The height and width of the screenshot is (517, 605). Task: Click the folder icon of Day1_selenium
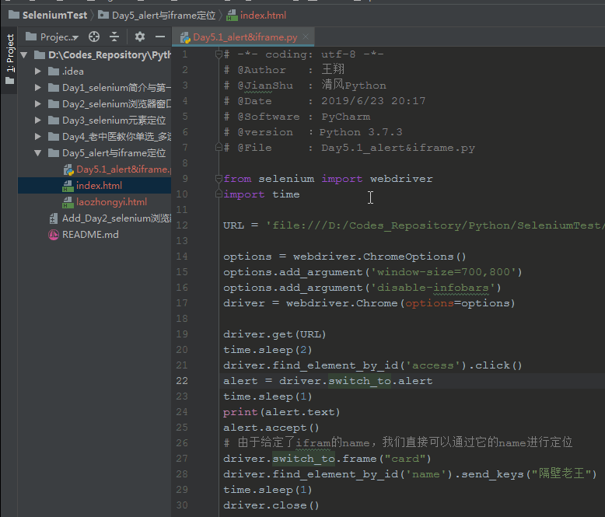pos(54,88)
